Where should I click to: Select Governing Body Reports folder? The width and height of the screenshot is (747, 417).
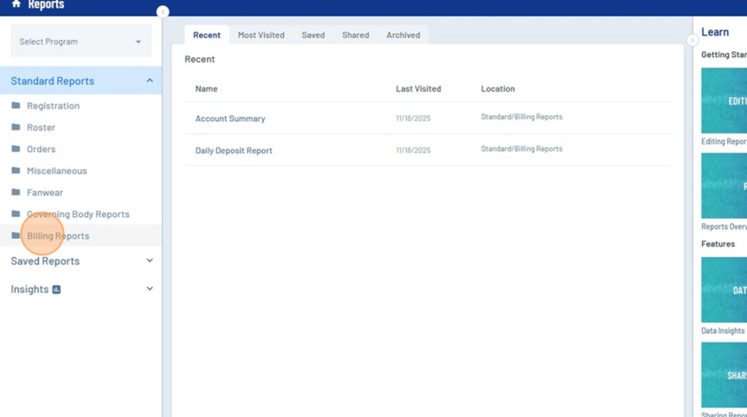77,214
